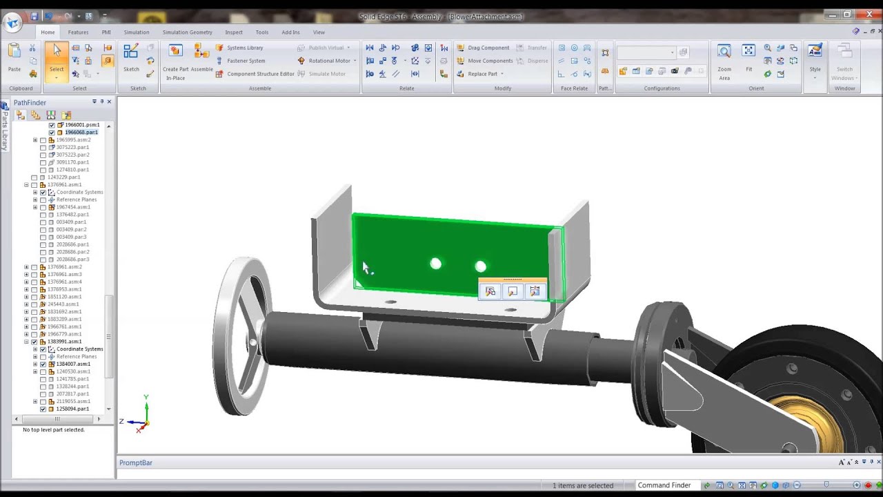Click the Cut scissors icon
This screenshot has width=883, height=497.
32,48
